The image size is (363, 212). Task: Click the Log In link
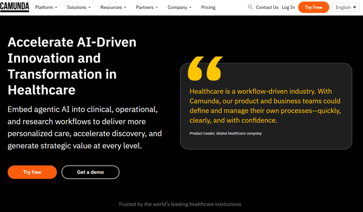pos(288,7)
